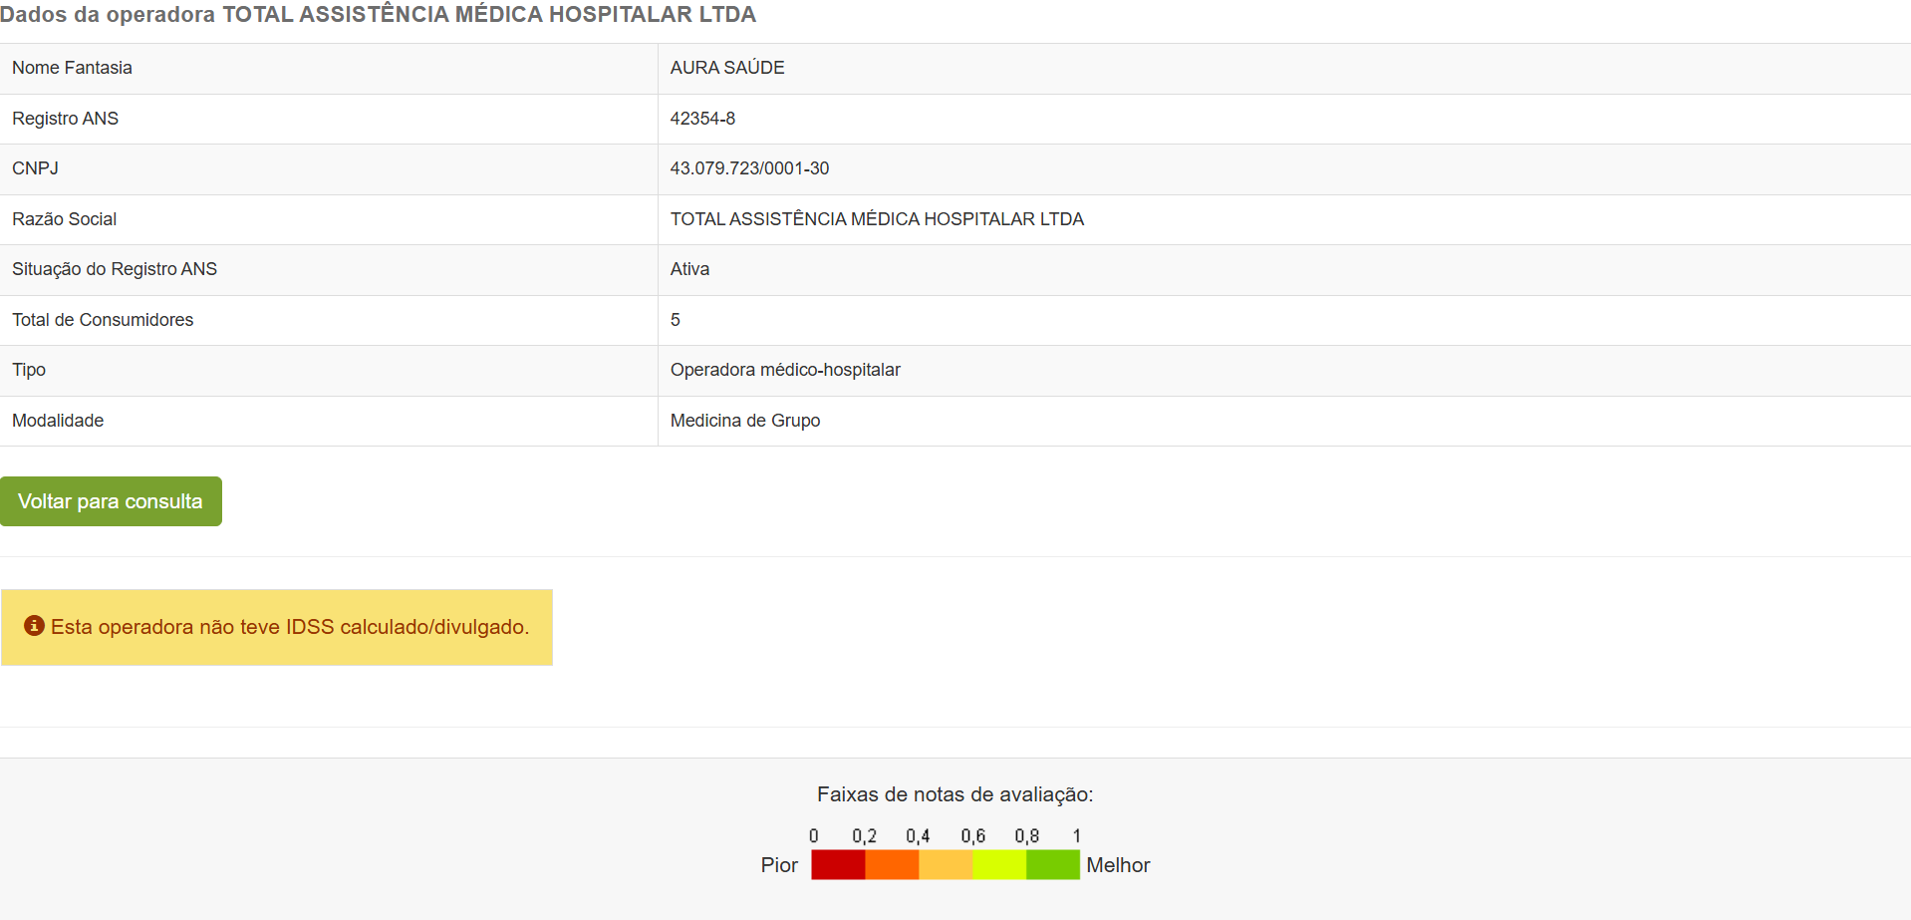This screenshot has height=920, width=1911.
Task: Click the Operadora médico-hospitalar type value
Action: [x=785, y=370]
